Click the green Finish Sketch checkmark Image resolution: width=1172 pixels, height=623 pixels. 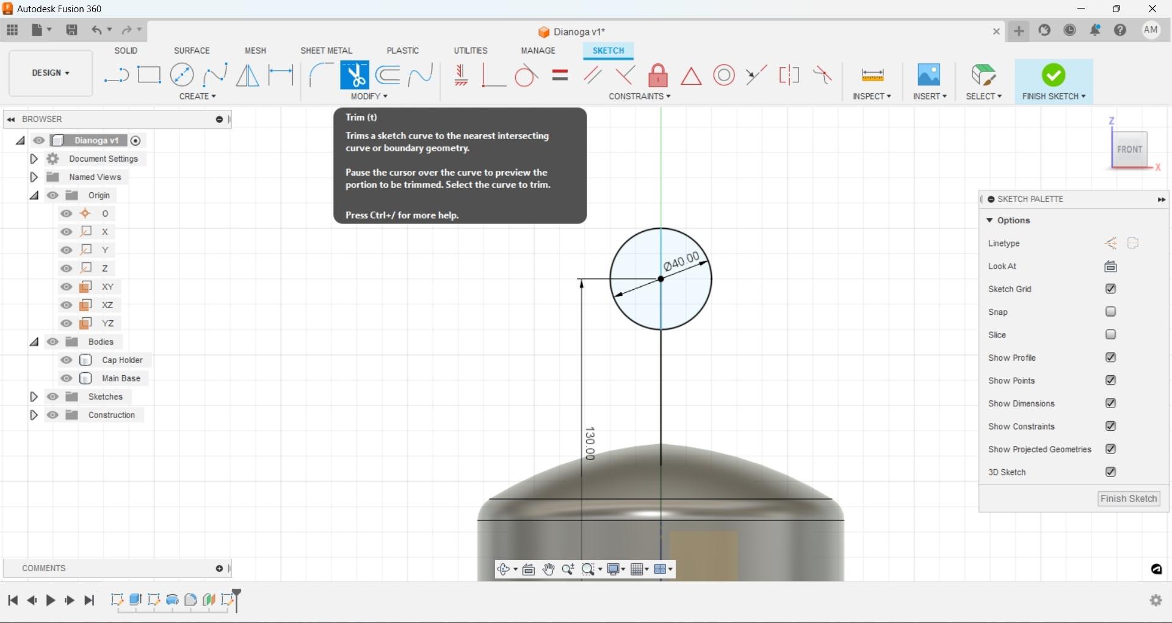point(1054,75)
